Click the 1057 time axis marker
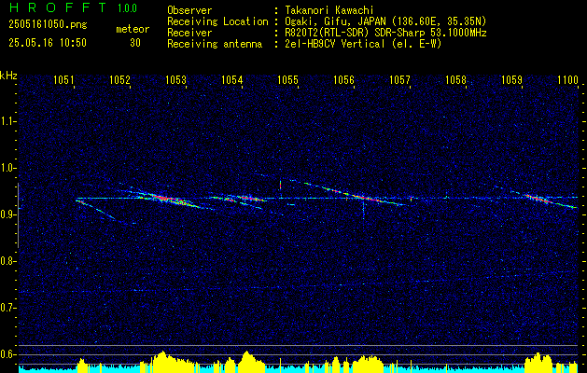This screenshot has width=587, height=373. click(x=399, y=79)
